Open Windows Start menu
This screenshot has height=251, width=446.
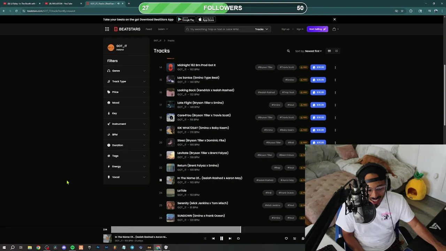pyautogui.click(x=4, y=248)
